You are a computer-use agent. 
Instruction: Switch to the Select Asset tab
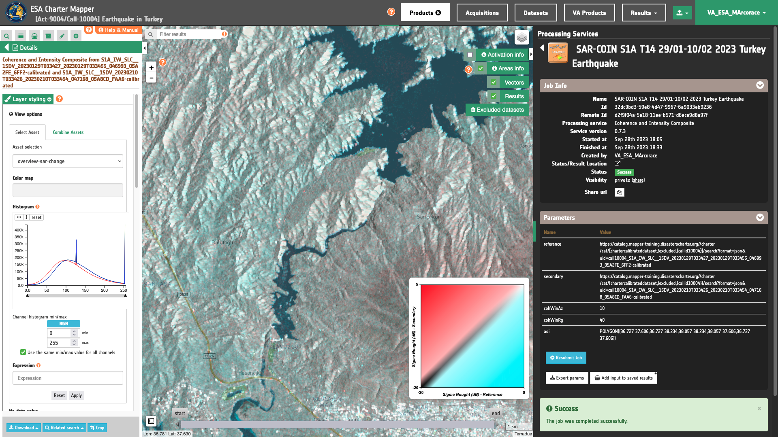point(27,132)
